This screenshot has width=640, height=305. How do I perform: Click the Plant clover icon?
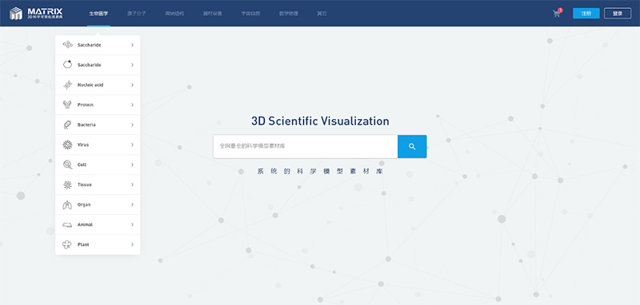(67, 244)
